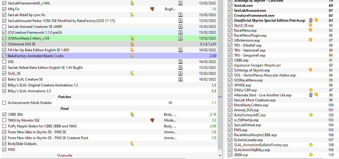339x159 pixels.
Task: Click the calendar icon on (O)MoreNastyCritters_v126 row
Action: click(x=180, y=38)
